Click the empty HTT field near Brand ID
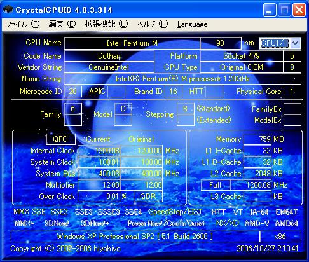309x262 pixels. click(214, 92)
